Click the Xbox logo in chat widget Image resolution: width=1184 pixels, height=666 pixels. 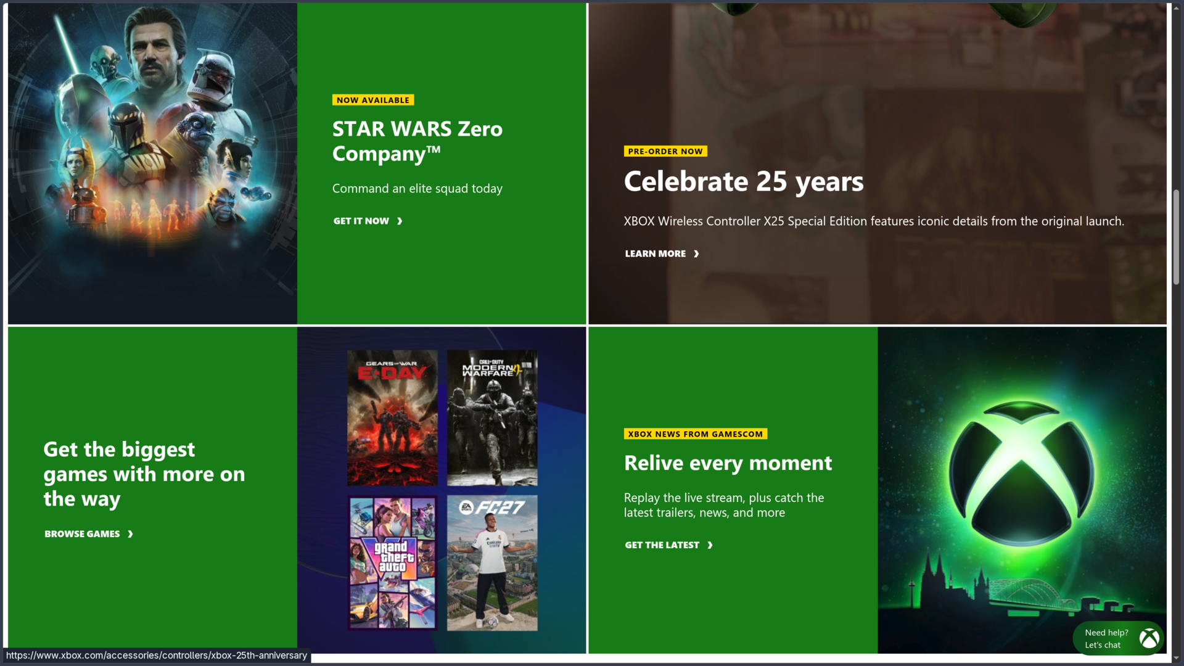point(1149,638)
